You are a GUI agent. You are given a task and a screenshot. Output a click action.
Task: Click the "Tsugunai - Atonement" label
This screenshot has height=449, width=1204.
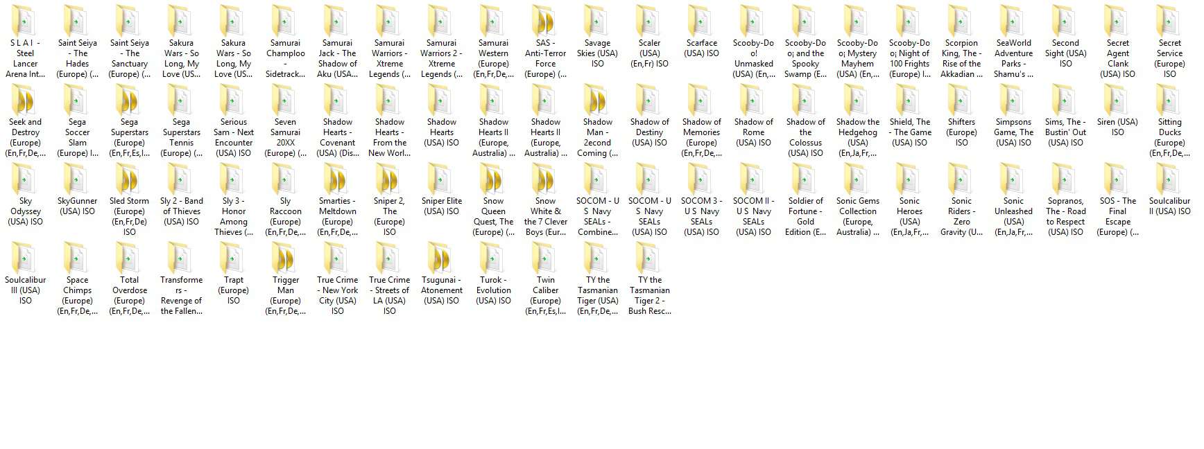[x=441, y=290]
